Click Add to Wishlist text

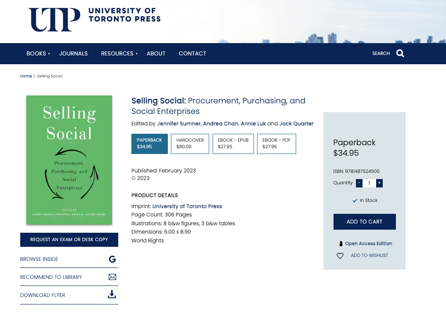369,256
